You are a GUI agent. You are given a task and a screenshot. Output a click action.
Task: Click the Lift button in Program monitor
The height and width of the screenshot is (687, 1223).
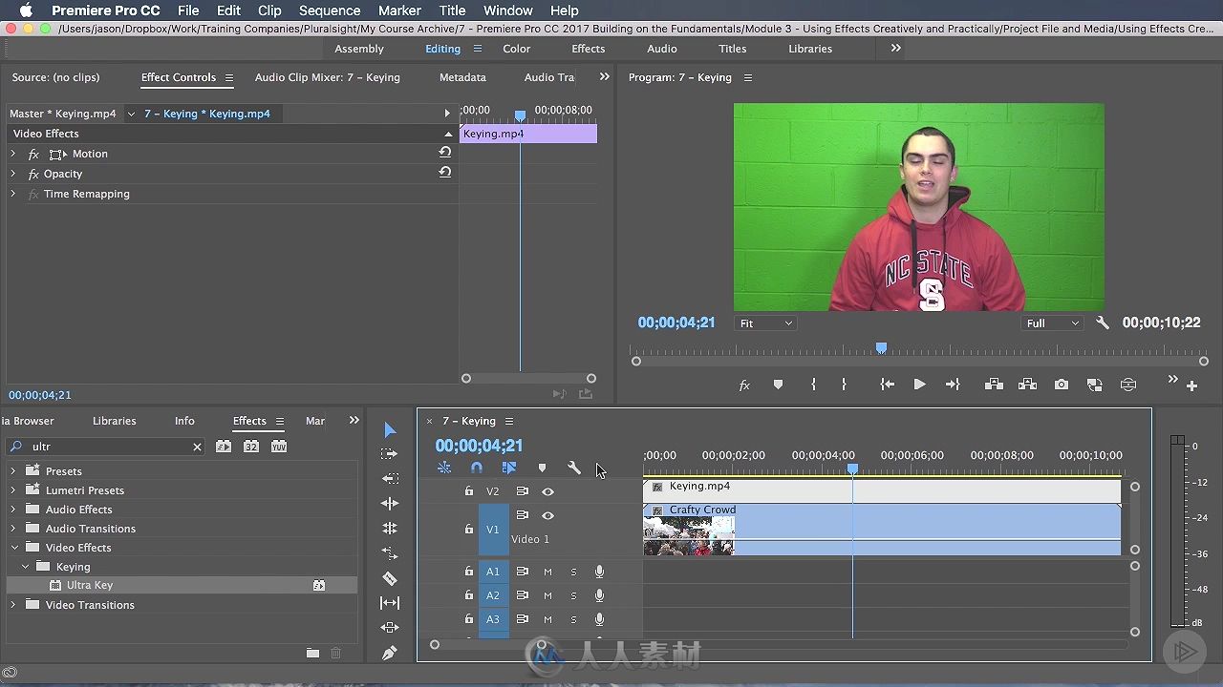coord(994,385)
